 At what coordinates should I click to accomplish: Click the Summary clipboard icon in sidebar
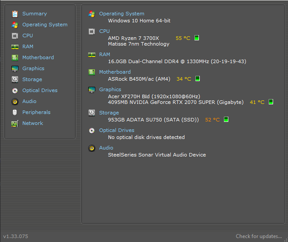coord(15,14)
